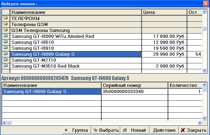The image size is (210, 135).
Task: Click item icon for Samsung GT-I8000 WiTu
Action: [x=5, y=36]
